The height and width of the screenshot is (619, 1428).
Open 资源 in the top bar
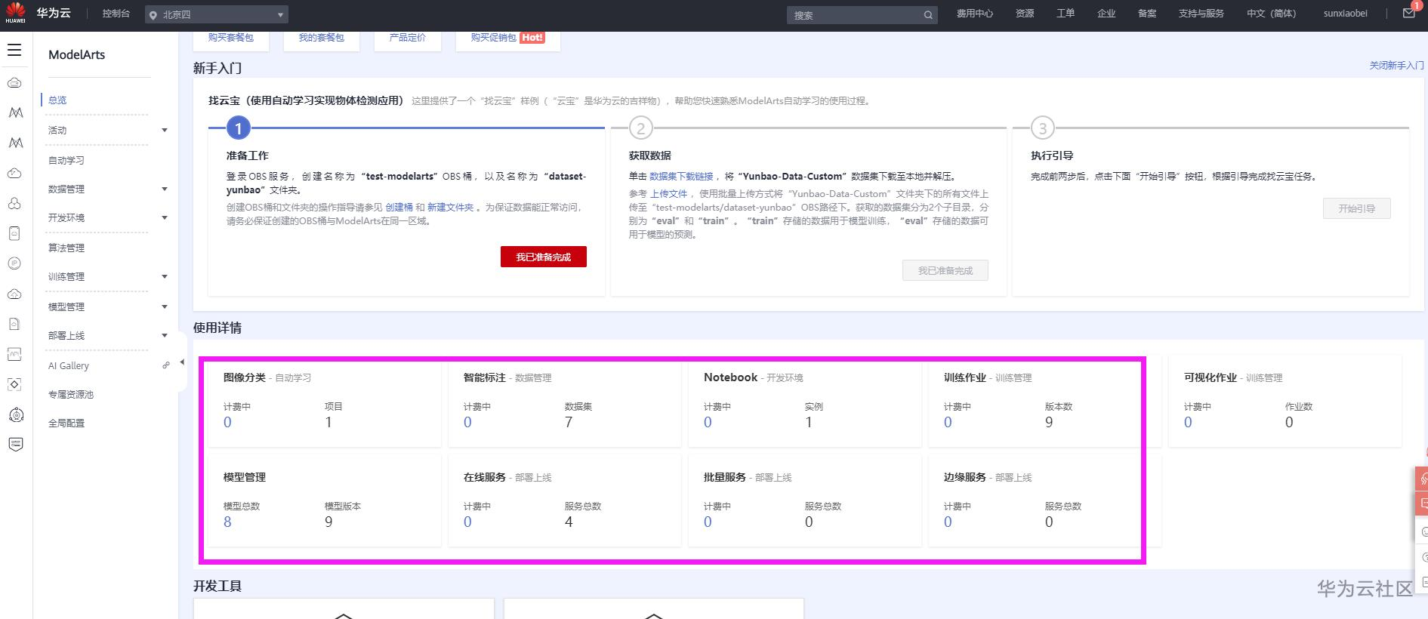pos(1025,14)
